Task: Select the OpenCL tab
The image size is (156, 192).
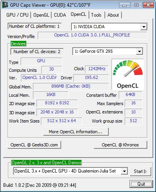Action: [x=79, y=14]
